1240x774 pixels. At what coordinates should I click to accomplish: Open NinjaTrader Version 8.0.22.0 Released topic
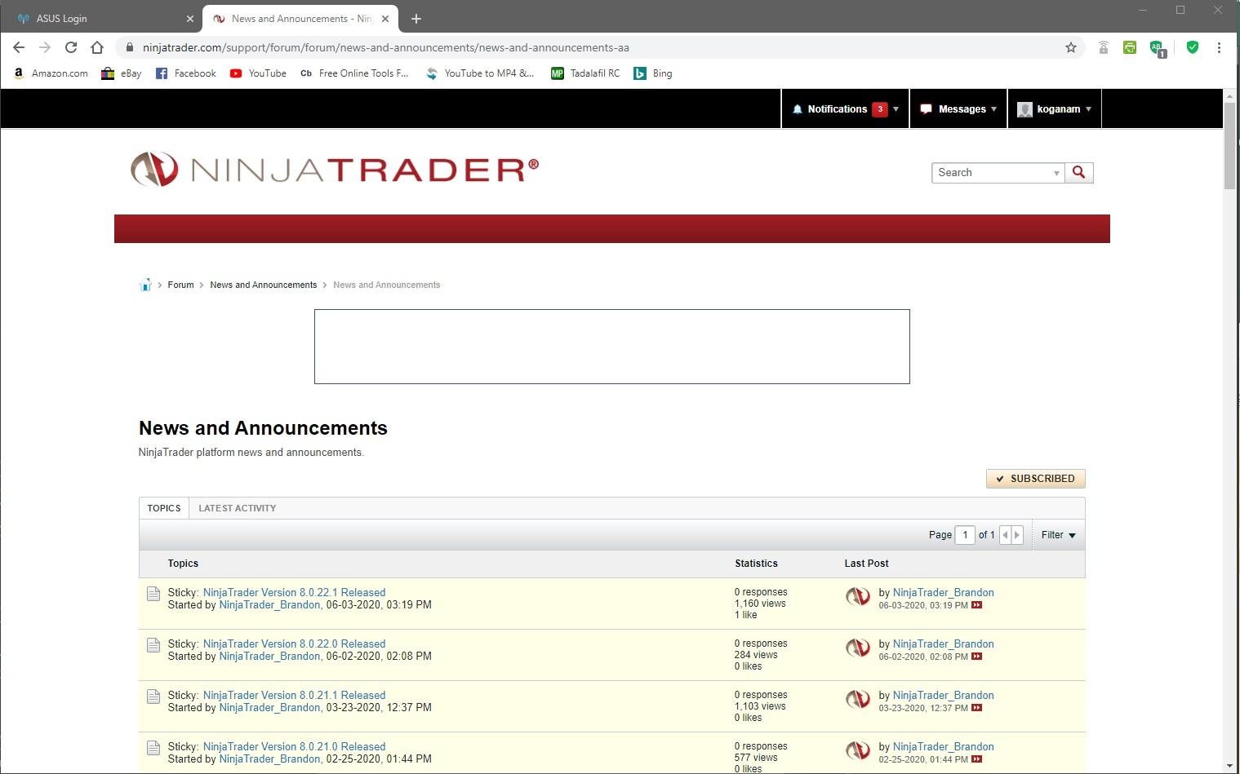pos(294,644)
